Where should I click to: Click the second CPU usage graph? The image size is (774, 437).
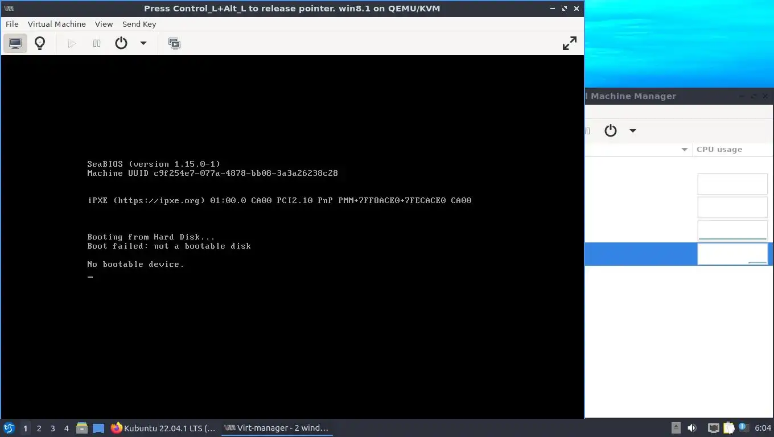tap(732, 207)
